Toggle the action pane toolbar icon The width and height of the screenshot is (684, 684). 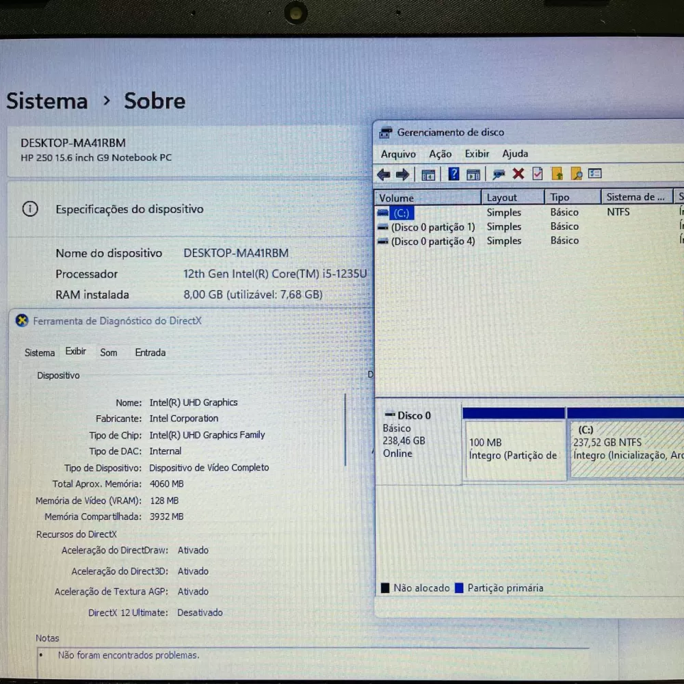tap(473, 175)
